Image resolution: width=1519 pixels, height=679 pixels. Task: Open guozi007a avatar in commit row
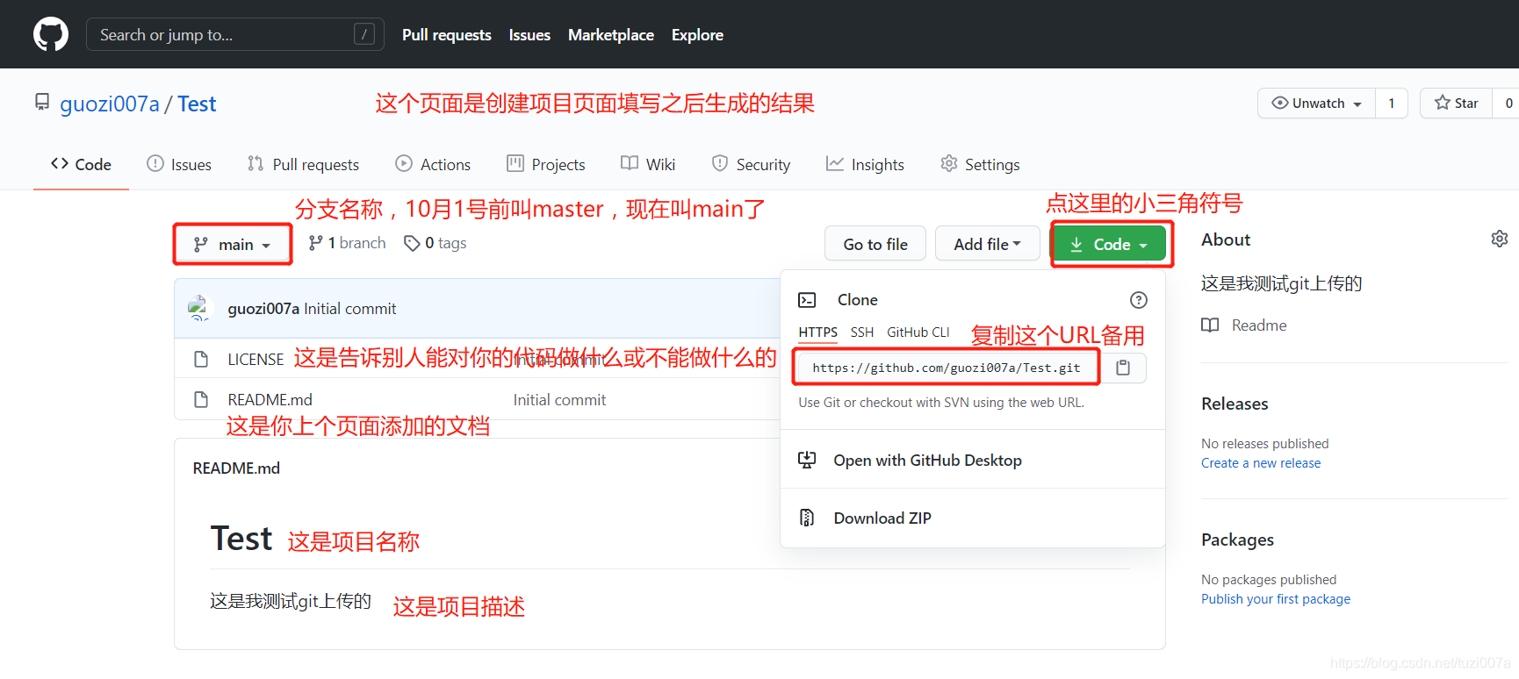tap(199, 308)
